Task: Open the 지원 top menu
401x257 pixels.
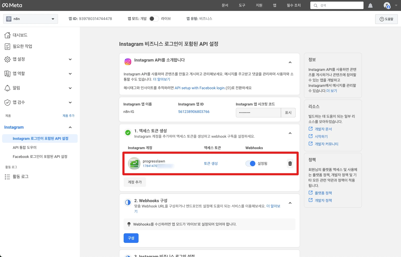Action: tap(259, 5)
